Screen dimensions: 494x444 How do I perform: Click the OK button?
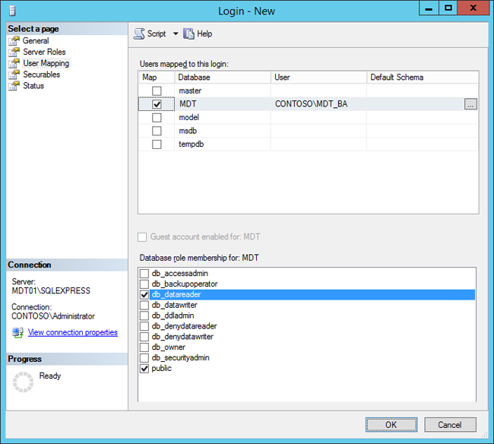tap(391, 425)
